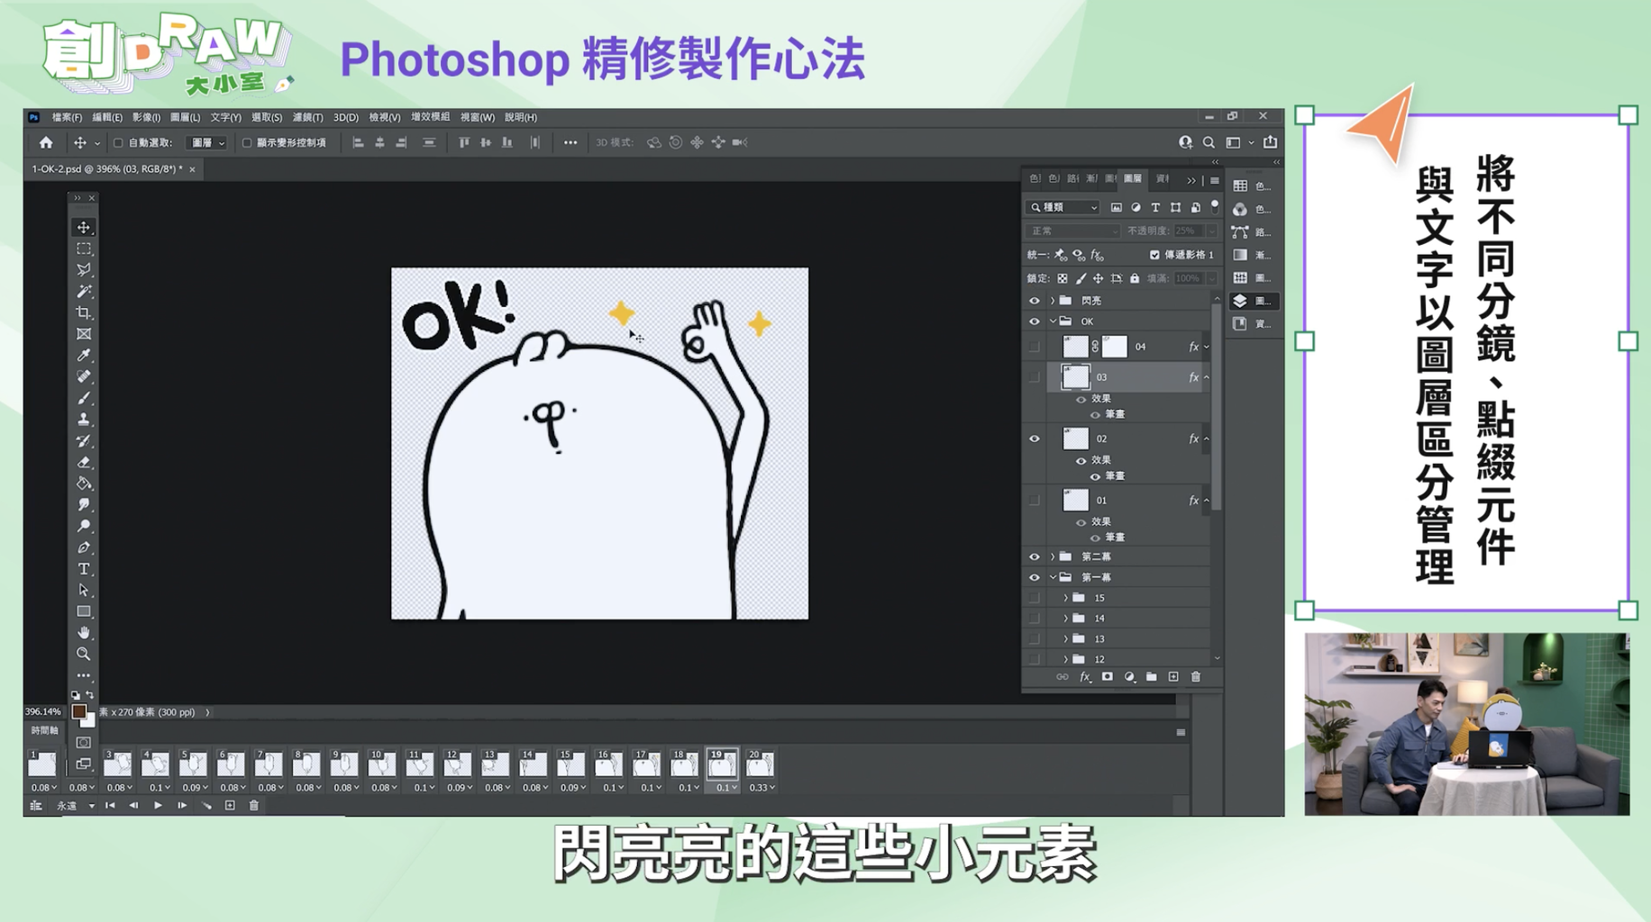Open the 永遠 loop dropdown in timeline
The image size is (1651, 922).
(76, 806)
